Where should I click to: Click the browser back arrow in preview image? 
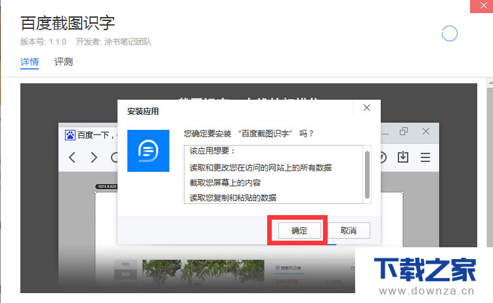click(x=72, y=157)
